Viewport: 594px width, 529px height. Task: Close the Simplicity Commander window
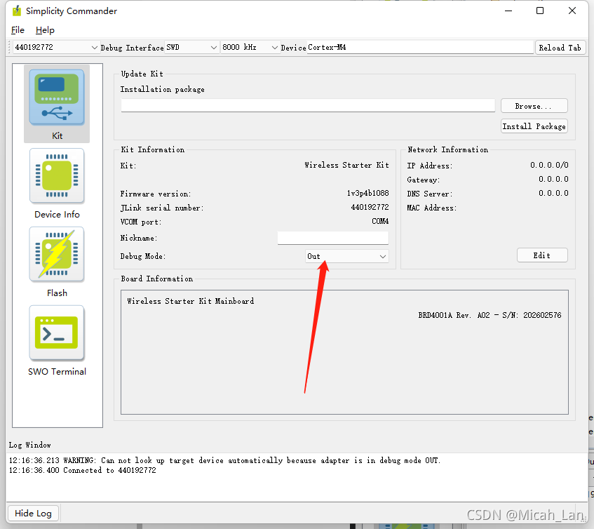[572, 11]
